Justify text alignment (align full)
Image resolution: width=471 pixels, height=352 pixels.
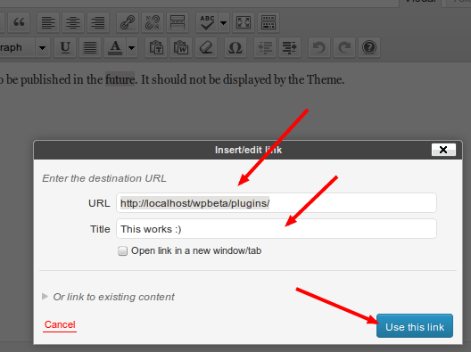90,47
